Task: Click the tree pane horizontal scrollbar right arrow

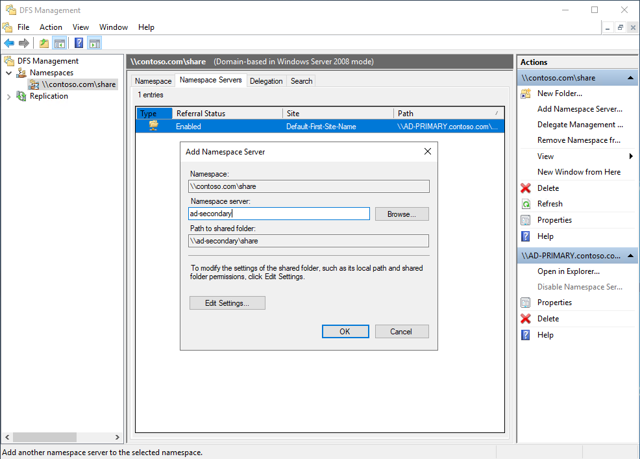Action: (x=117, y=437)
